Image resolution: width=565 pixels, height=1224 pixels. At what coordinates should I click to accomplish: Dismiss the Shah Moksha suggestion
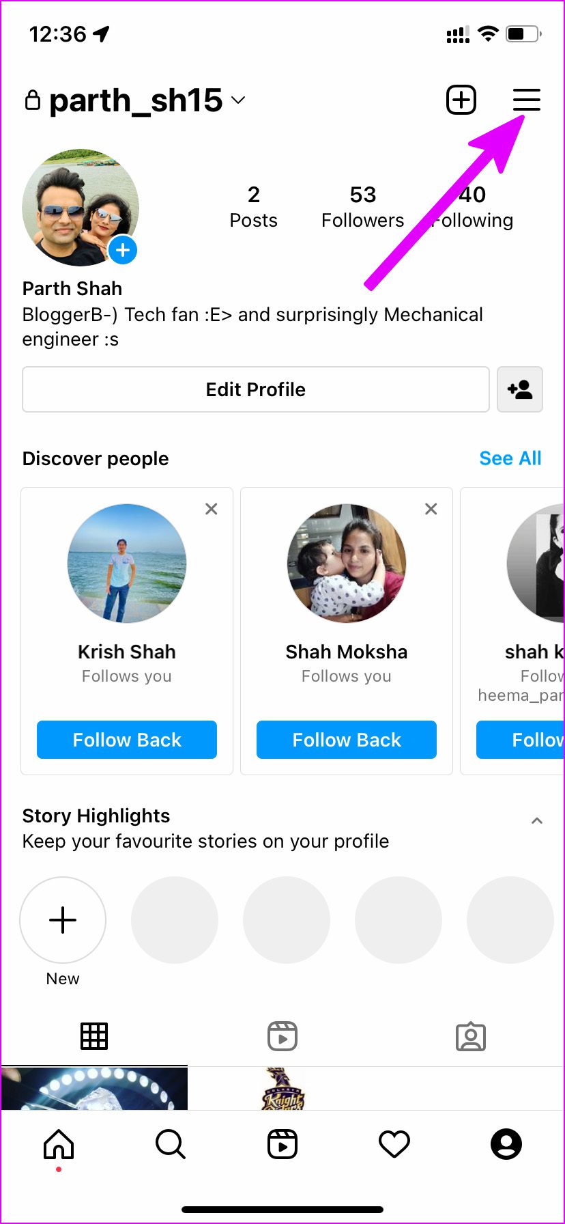431,509
